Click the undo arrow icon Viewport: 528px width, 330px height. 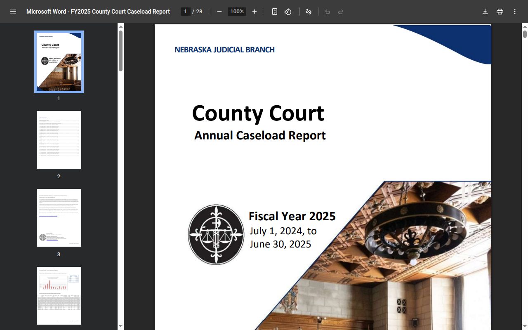point(328,12)
